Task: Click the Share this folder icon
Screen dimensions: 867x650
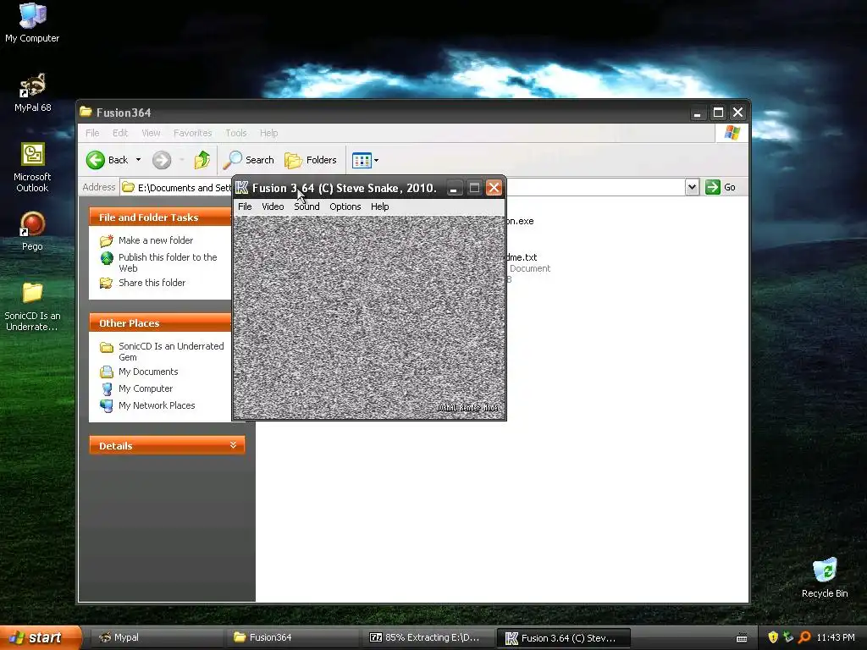Action: point(106,283)
